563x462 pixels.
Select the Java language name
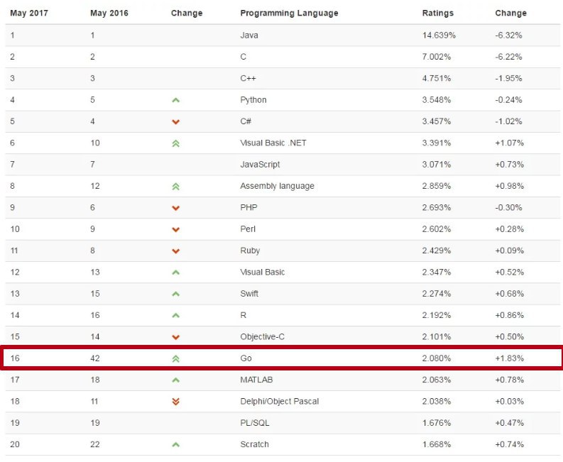[x=248, y=35]
